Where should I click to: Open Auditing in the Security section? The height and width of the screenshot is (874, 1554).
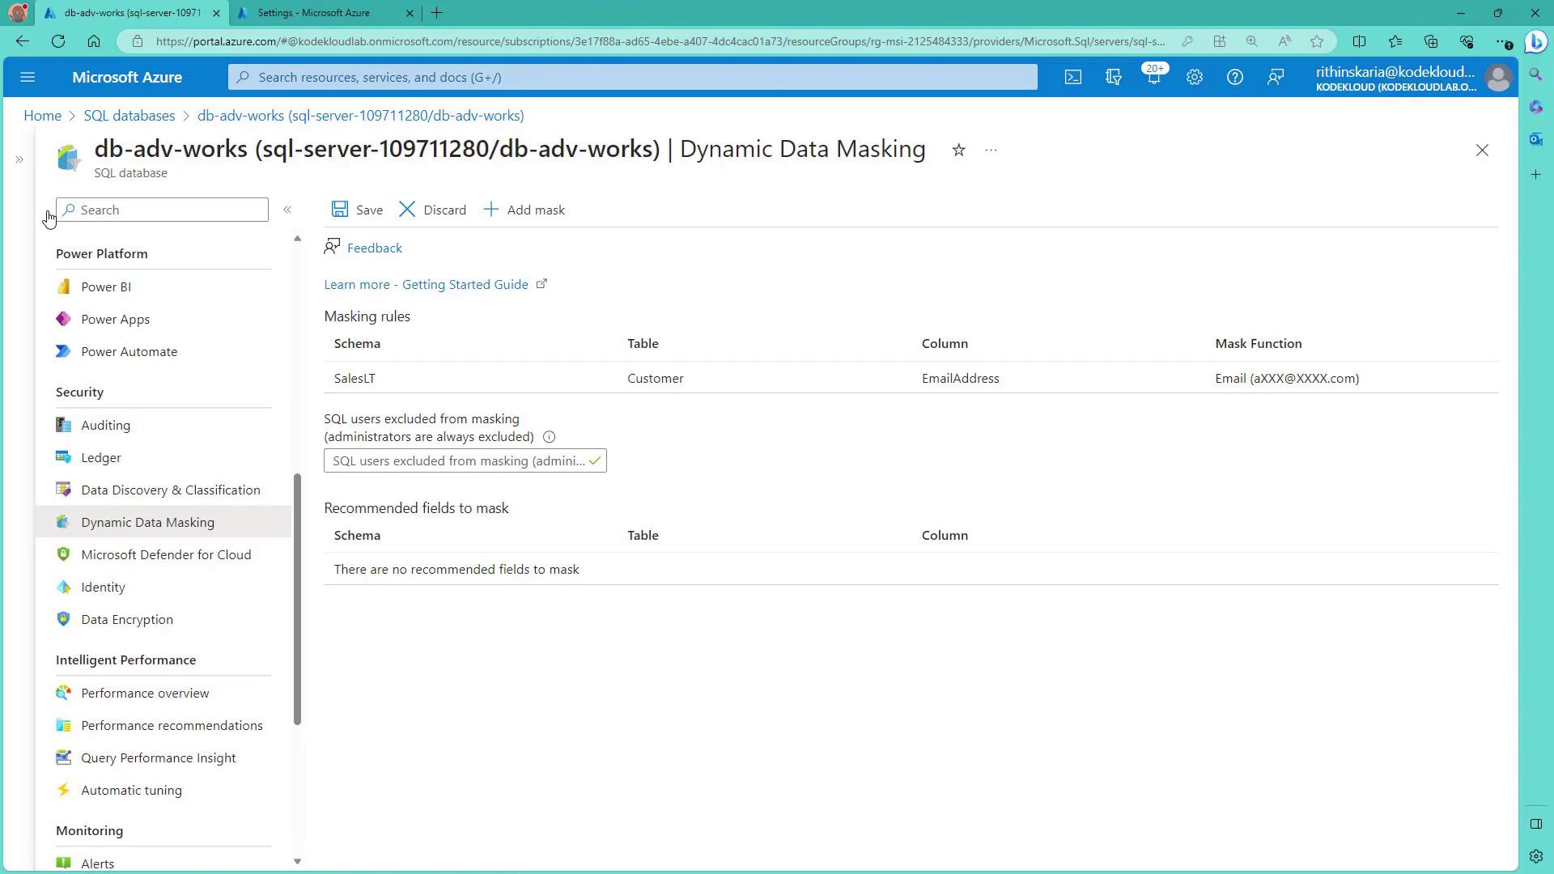[x=105, y=425]
